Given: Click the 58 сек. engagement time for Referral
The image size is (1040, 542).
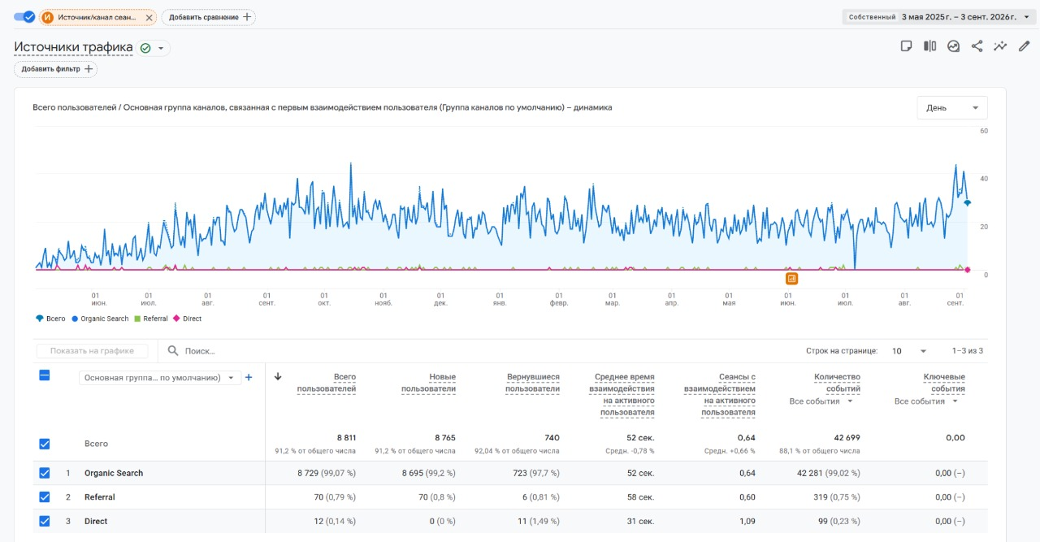Looking at the screenshot, I should click(x=640, y=497).
